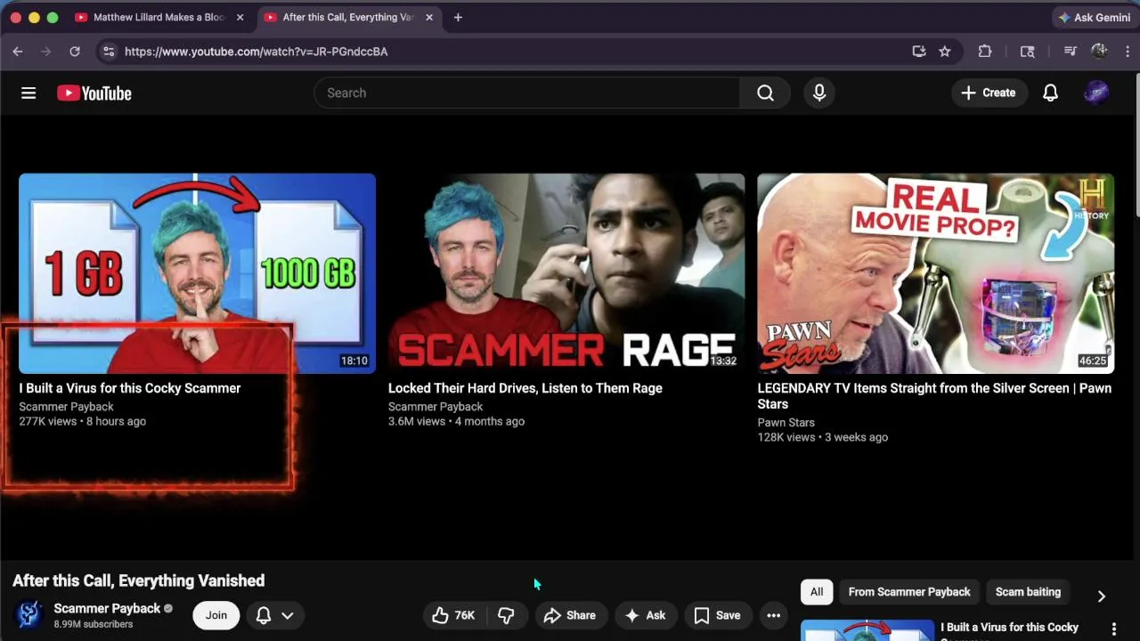Select the All filter chip
Viewport: 1140px width, 641px height.
pos(817,592)
